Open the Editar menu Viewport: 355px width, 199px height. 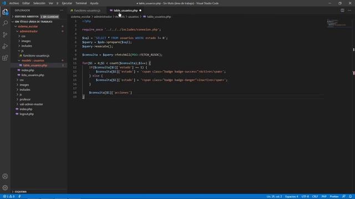(26, 3)
